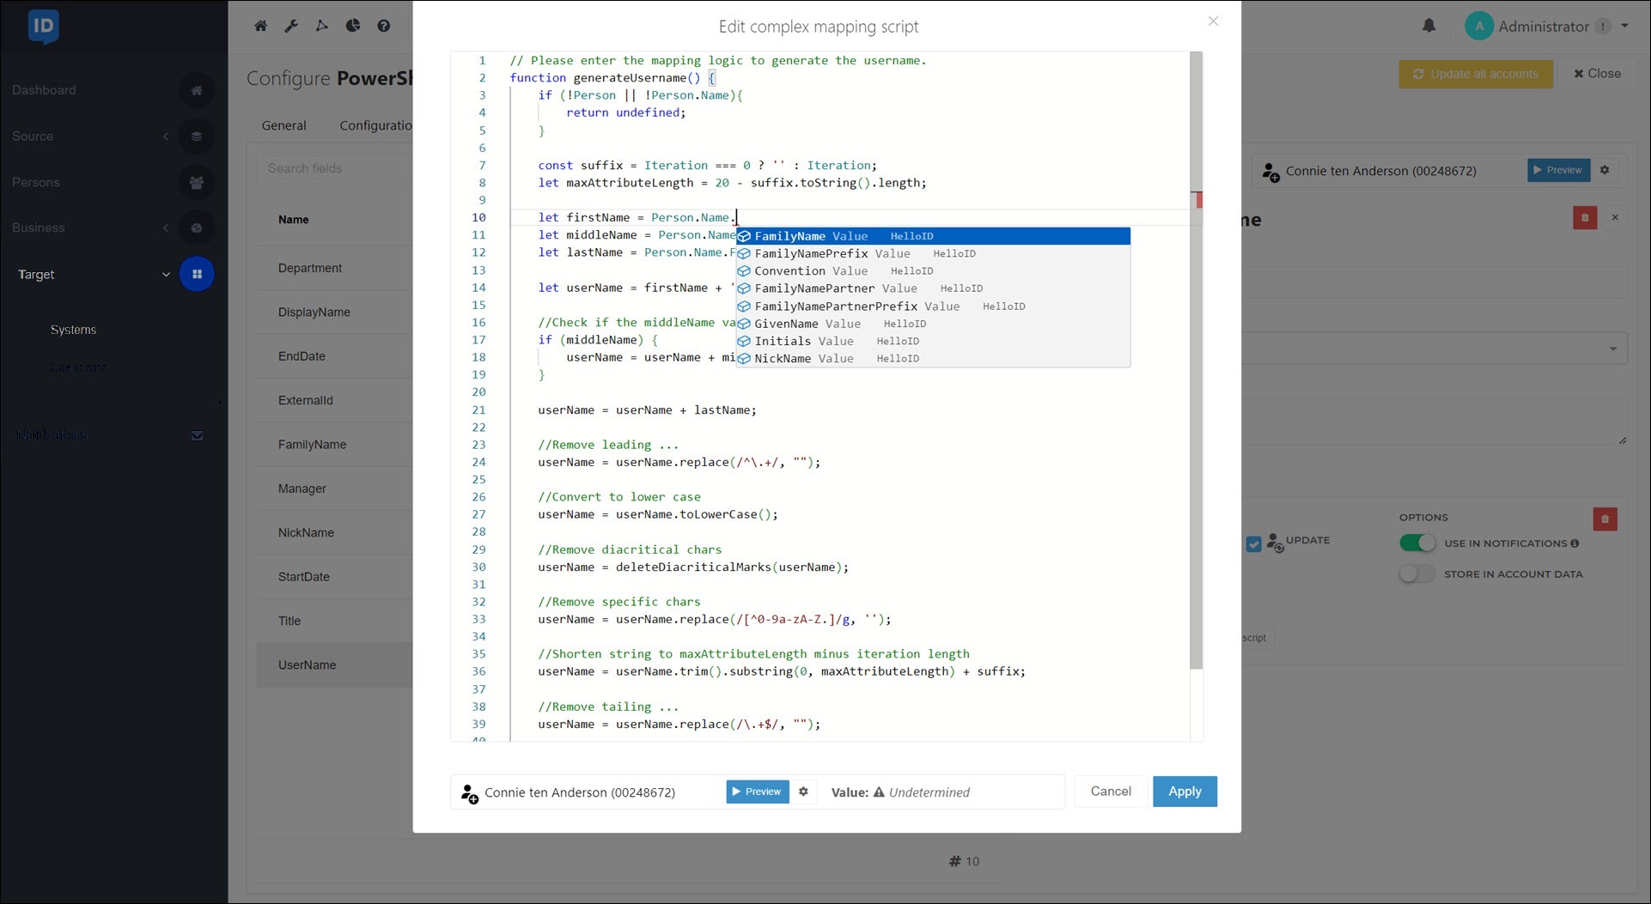Open Systems under Target
The image size is (1651, 904).
(73, 330)
